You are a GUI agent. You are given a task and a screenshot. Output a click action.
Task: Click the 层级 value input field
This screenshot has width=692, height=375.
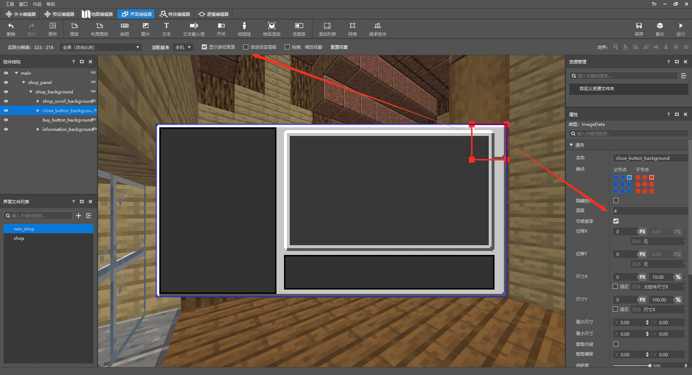[x=650, y=211]
